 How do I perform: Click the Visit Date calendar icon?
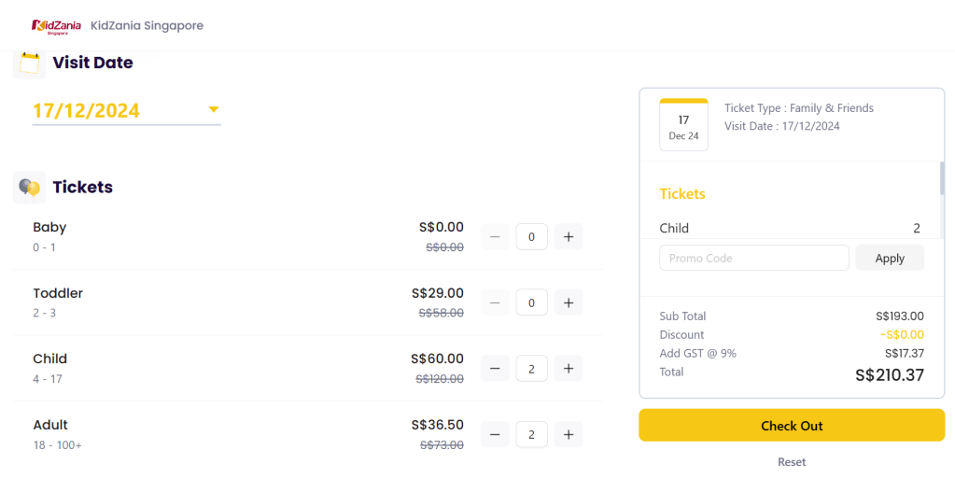[30, 63]
